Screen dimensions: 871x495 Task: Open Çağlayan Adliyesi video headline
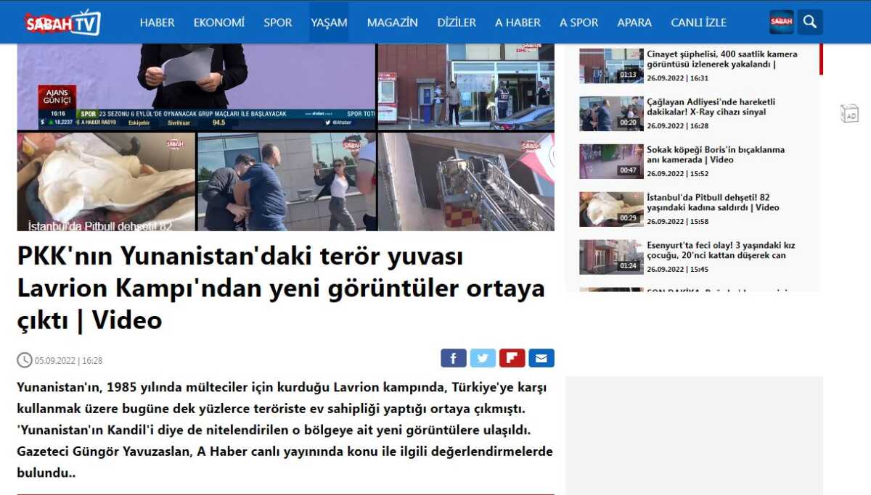click(711, 107)
